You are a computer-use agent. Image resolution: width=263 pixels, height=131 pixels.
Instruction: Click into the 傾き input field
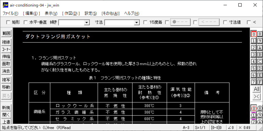coord(71,23)
